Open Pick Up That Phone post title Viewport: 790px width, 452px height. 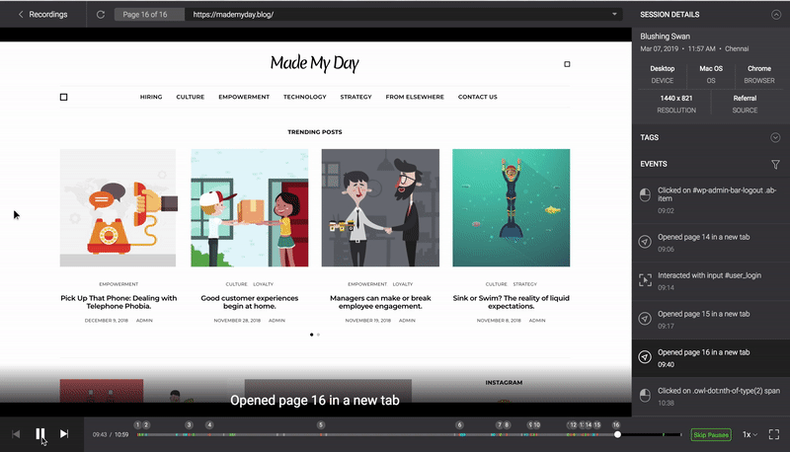pyautogui.click(x=118, y=302)
